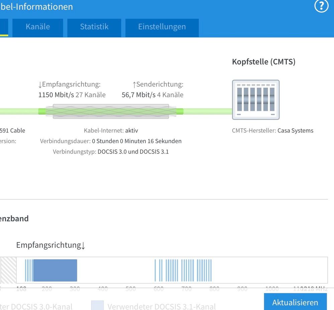
Task: Click the large DOCSIS 3.1 channel block
Action: click(55, 270)
